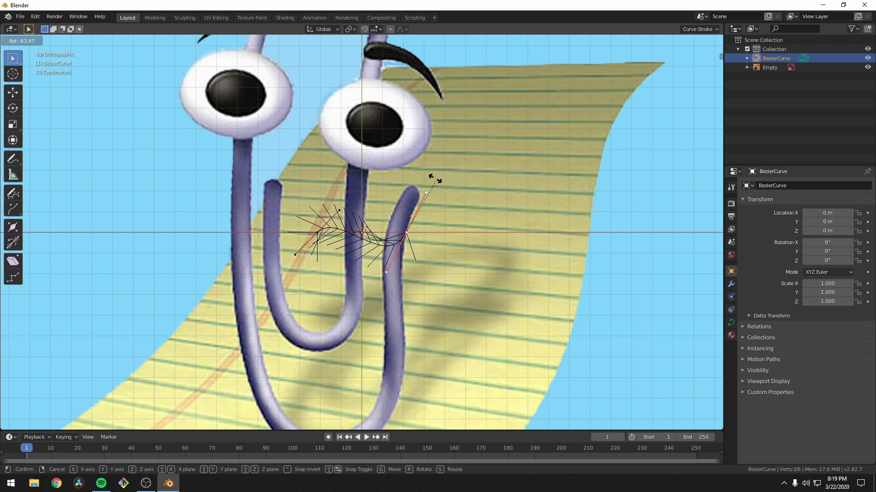Image resolution: width=876 pixels, height=492 pixels.
Task: Open the Render menu
Action: 54,16
